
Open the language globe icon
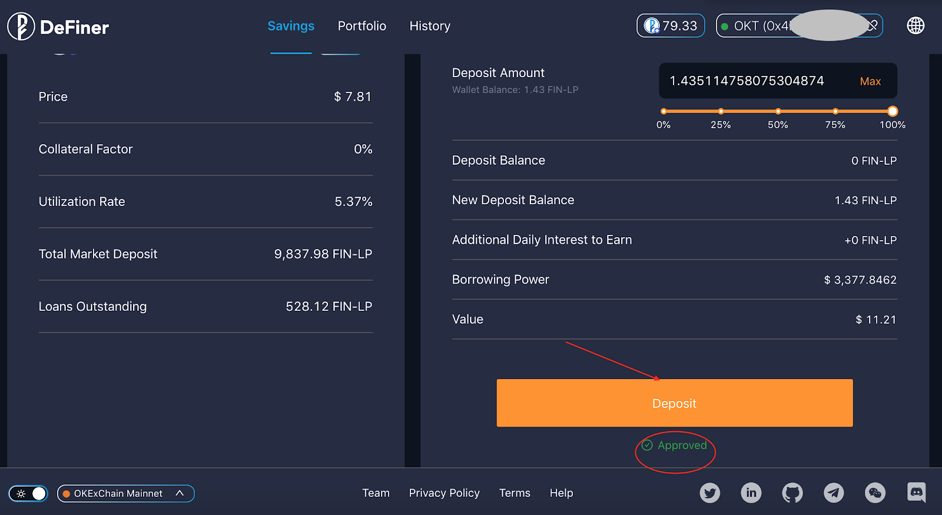[x=916, y=26]
